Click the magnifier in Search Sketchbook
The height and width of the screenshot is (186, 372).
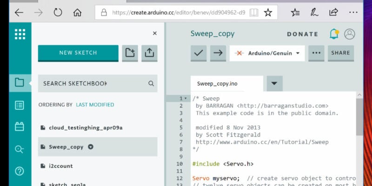tap(151, 84)
